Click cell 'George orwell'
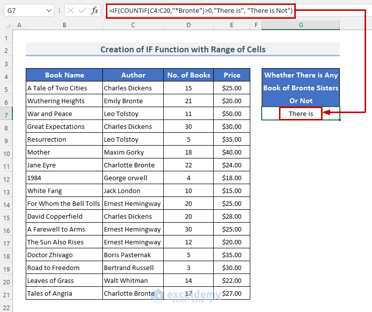The image size is (372, 312). click(133, 178)
